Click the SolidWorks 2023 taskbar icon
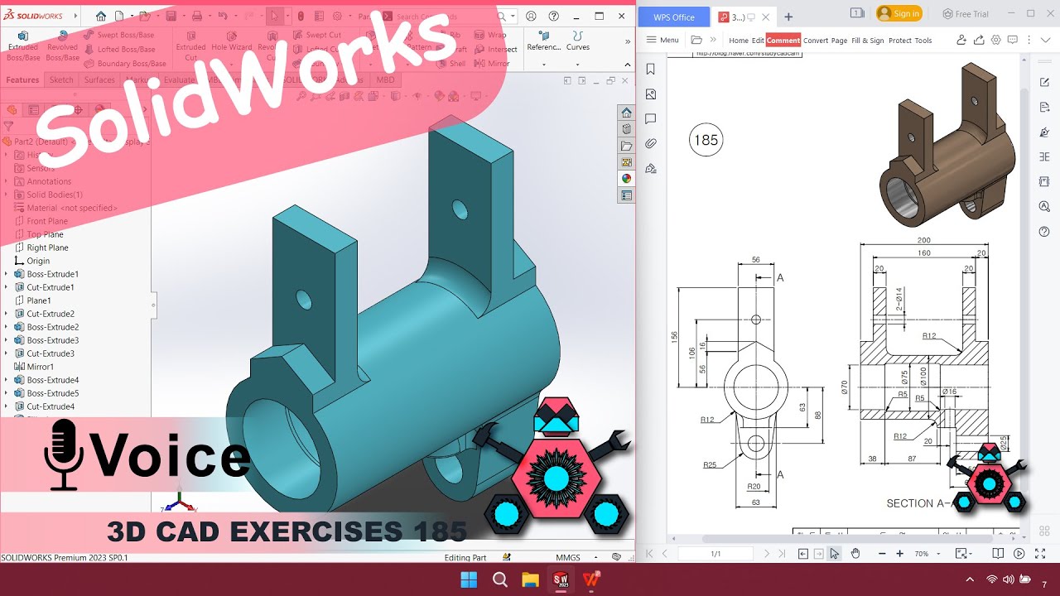 [x=561, y=579]
